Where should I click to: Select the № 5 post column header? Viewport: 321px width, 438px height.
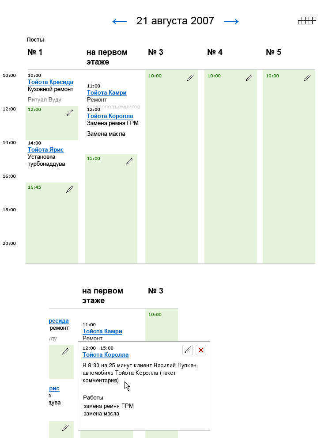coord(273,52)
